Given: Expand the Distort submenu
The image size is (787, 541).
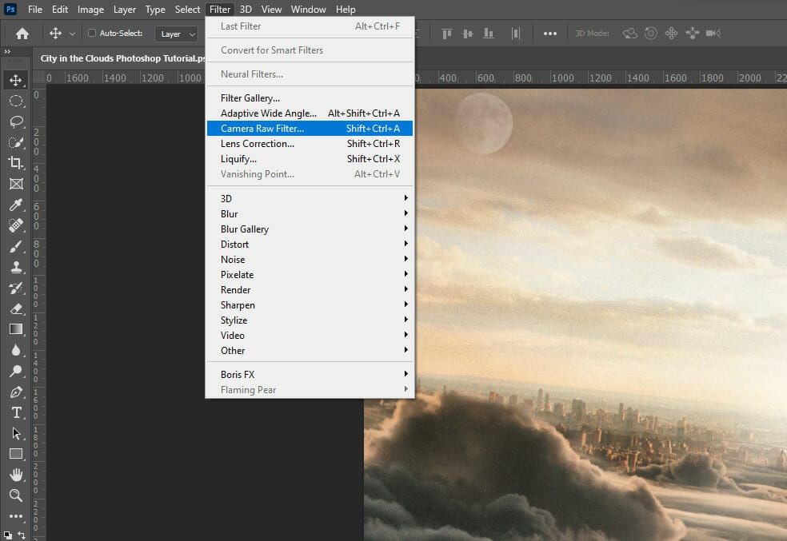Looking at the screenshot, I should click(310, 245).
